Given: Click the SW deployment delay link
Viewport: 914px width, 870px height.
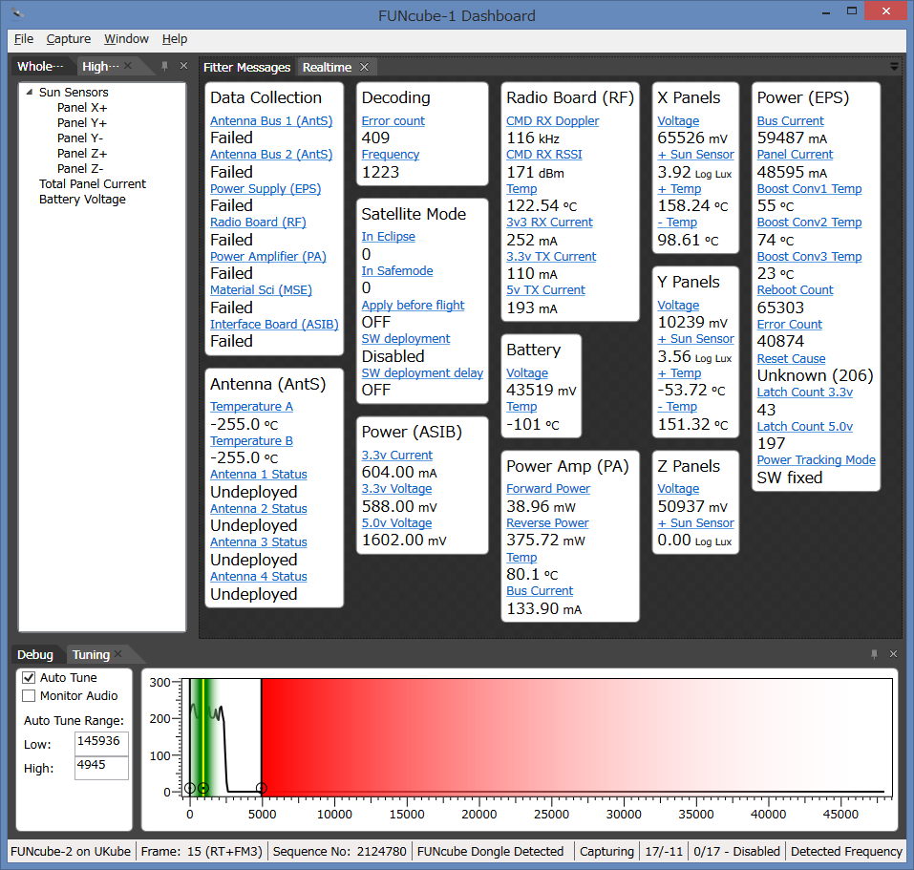Looking at the screenshot, I should click(x=422, y=373).
